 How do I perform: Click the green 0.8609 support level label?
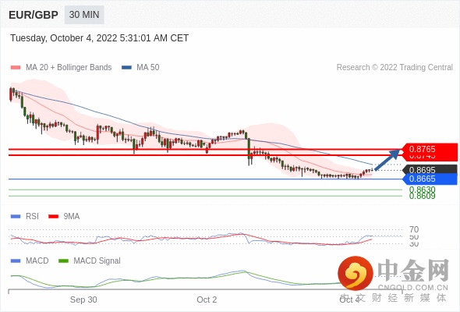point(422,196)
